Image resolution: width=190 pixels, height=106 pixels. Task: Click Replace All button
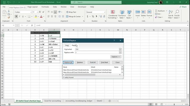(x=68, y=62)
